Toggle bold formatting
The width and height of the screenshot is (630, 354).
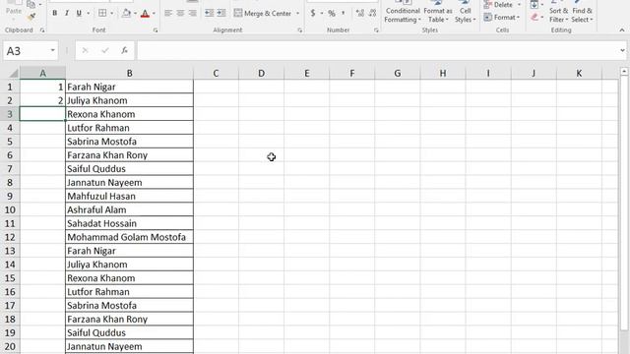55,13
